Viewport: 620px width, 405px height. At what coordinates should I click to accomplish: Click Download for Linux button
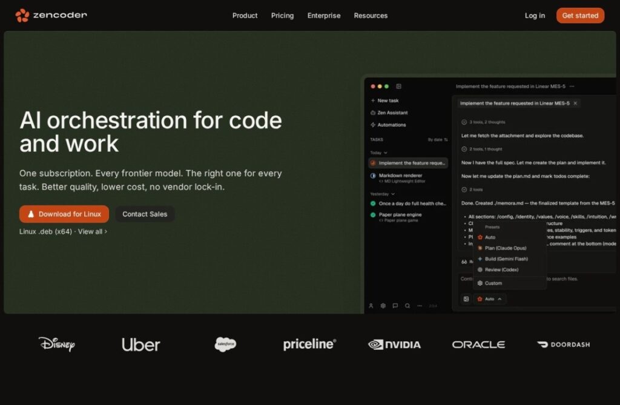pyautogui.click(x=64, y=214)
